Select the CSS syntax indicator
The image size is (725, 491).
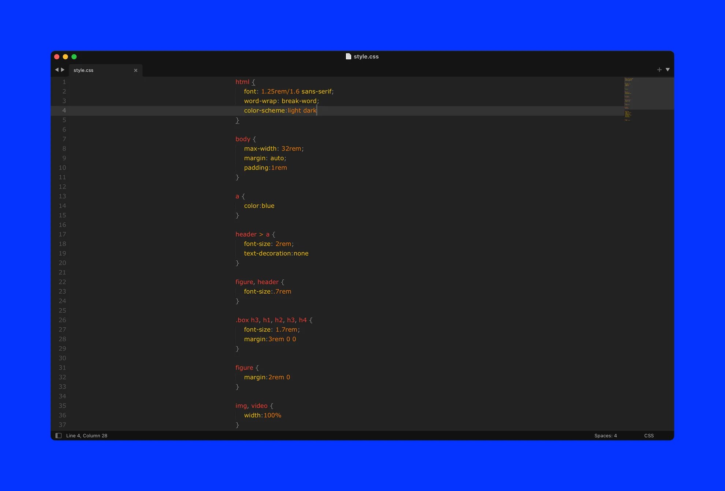click(x=649, y=435)
